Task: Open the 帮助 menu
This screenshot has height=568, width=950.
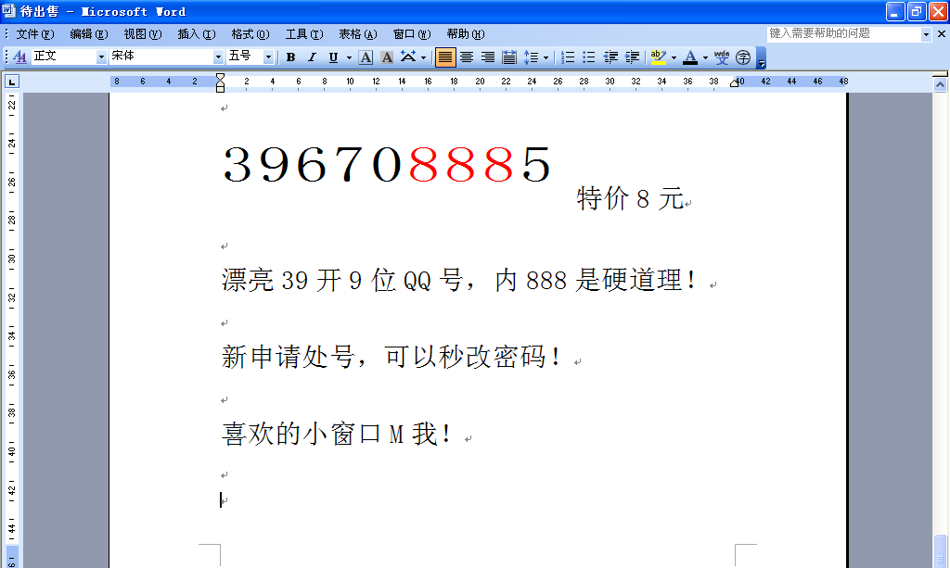Action: 466,34
